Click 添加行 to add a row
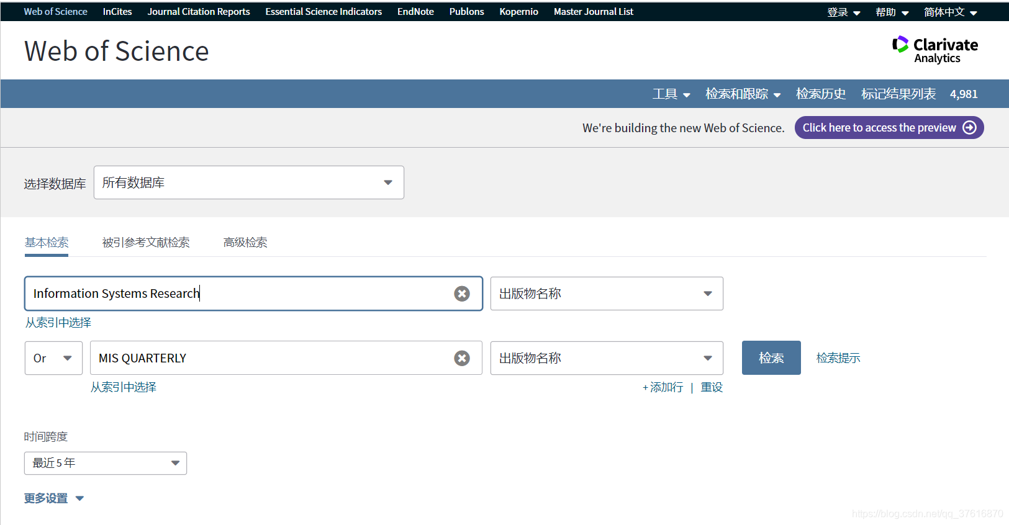The width and height of the screenshot is (1009, 525). tap(663, 387)
